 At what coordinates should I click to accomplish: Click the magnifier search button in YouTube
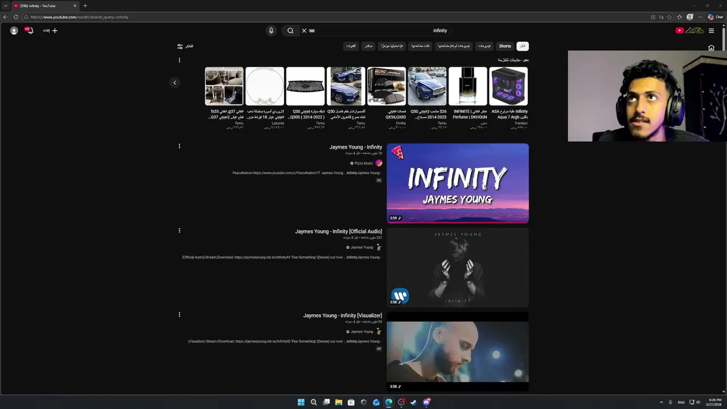[290, 31]
